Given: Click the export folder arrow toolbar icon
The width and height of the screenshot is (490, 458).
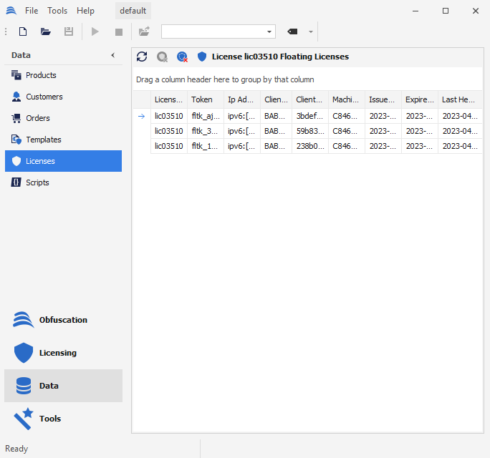Looking at the screenshot, I should point(144,31).
